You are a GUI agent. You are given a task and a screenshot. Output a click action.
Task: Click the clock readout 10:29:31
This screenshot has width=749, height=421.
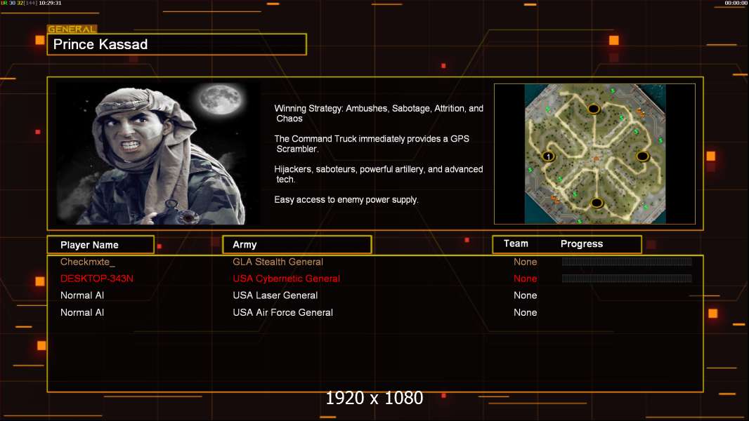50,3
